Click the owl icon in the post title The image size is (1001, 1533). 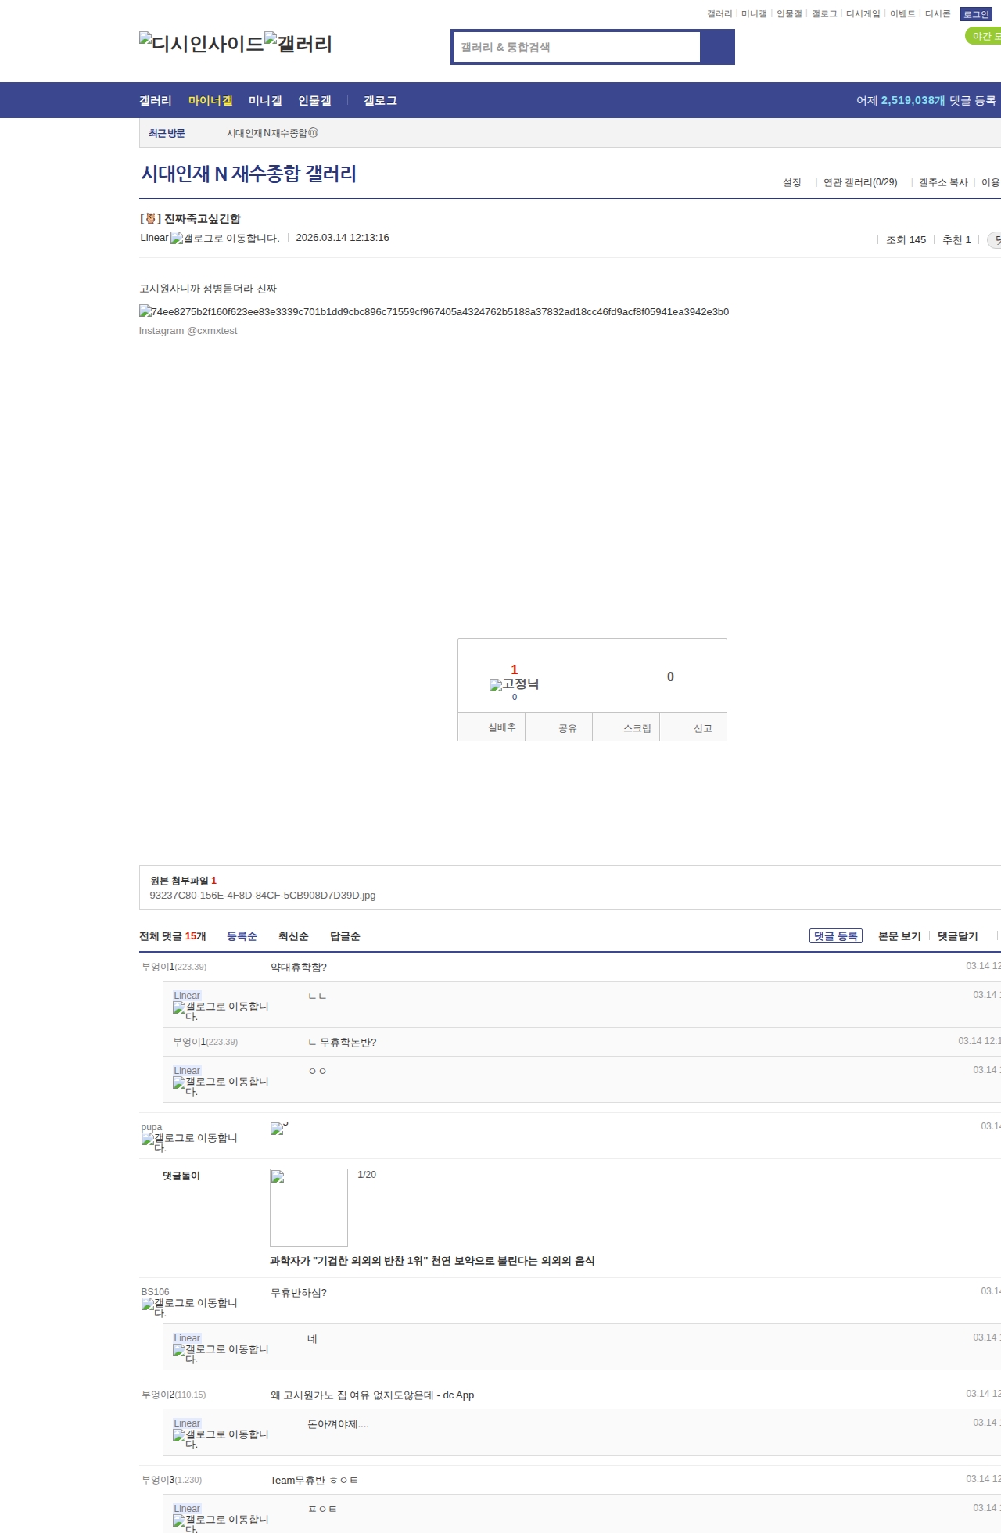(x=150, y=219)
